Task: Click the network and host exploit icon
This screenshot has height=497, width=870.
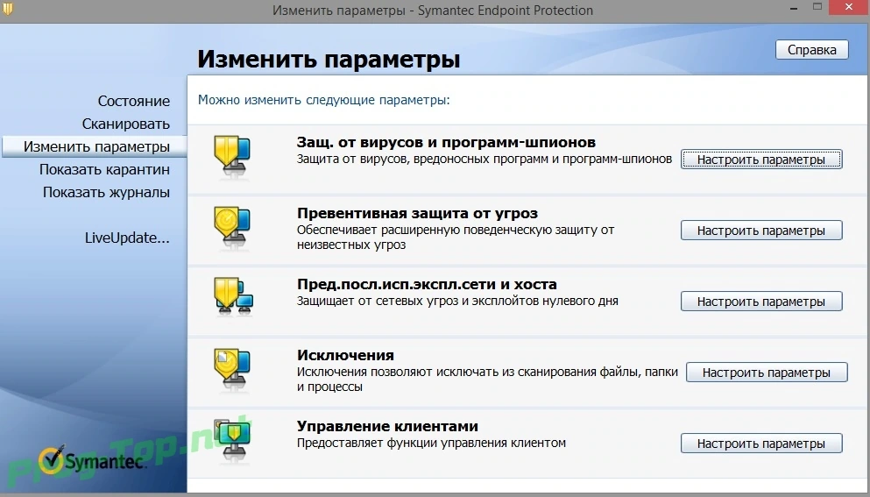Action: pyautogui.click(x=234, y=298)
